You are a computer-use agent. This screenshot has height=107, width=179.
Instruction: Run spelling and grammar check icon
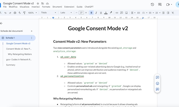tap(20, 13)
